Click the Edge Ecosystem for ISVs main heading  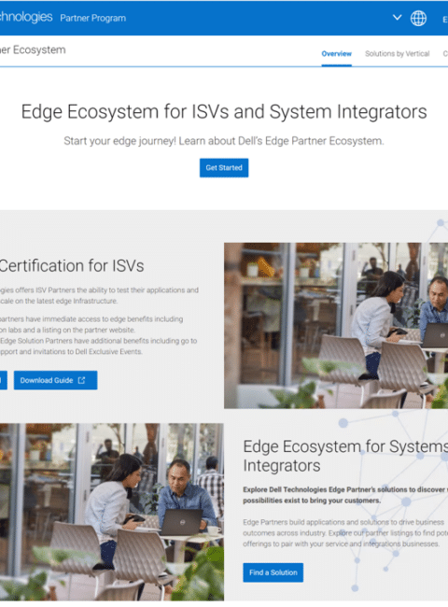[x=224, y=111]
